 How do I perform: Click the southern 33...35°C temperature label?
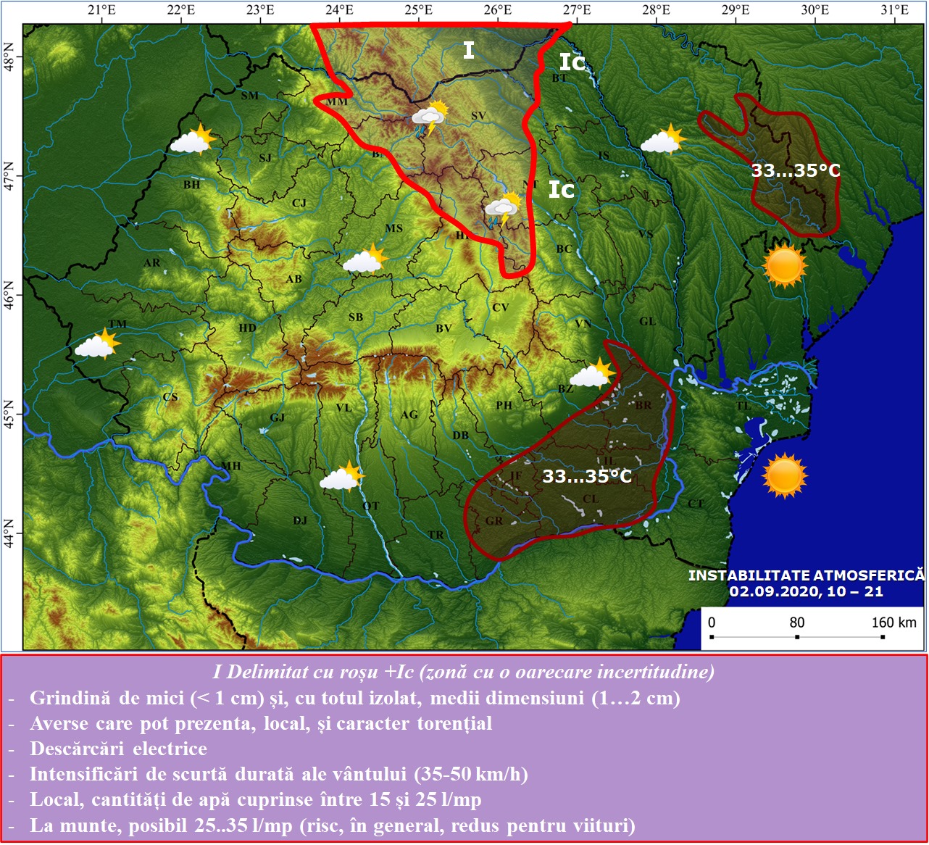[587, 476]
